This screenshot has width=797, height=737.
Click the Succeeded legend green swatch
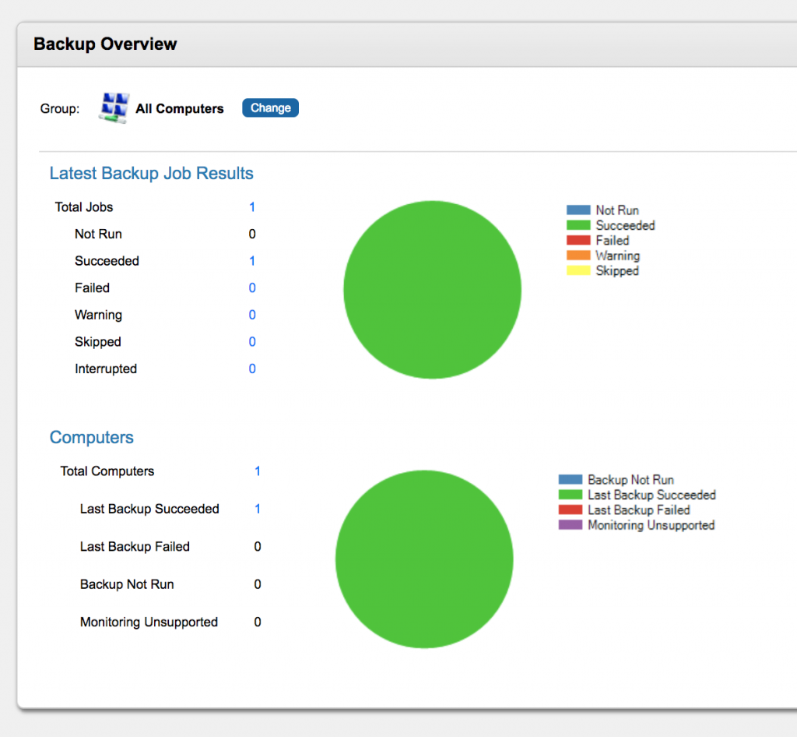click(578, 225)
